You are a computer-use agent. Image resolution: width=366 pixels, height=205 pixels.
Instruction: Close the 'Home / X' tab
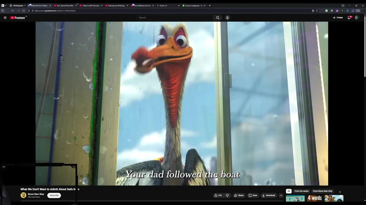pos(179,5)
